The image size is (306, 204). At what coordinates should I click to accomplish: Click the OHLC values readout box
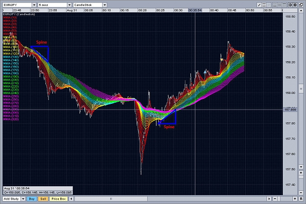(x=38, y=192)
